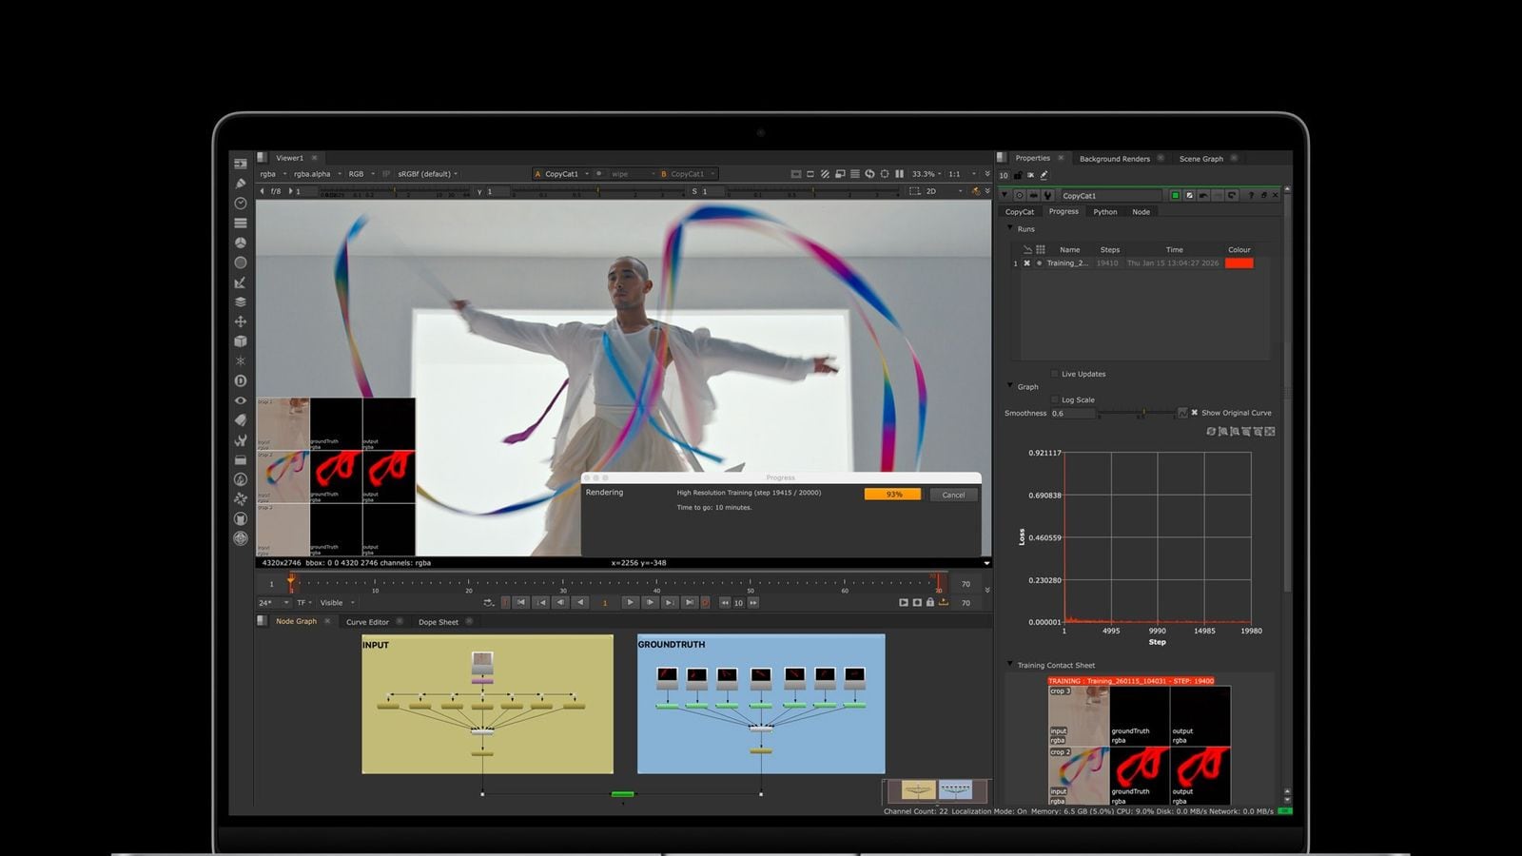Switch to the Background Renders tab

coord(1115,159)
